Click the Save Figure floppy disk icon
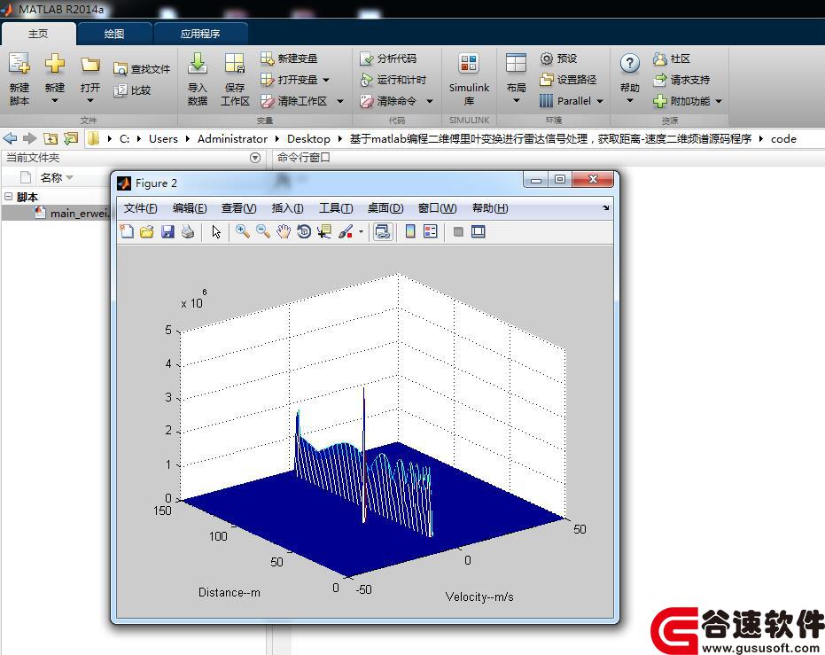The width and height of the screenshot is (825, 655). pos(167,231)
